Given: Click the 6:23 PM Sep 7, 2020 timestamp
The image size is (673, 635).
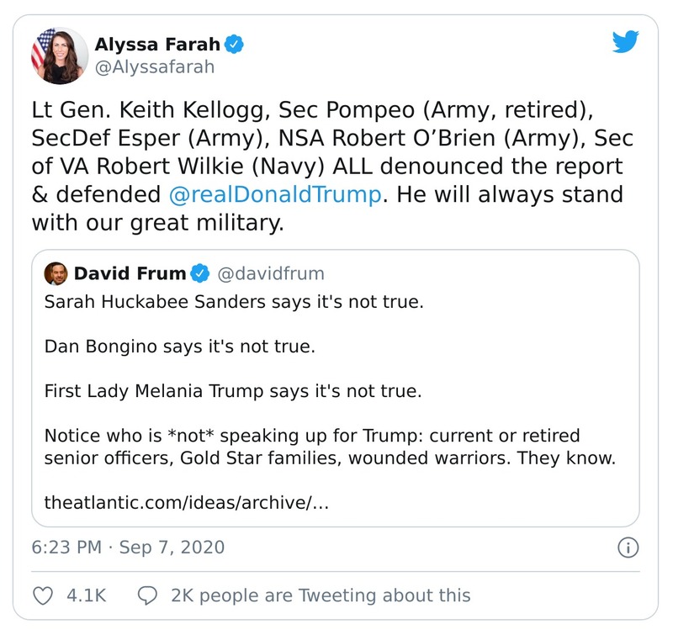Looking at the screenshot, I should [x=128, y=548].
